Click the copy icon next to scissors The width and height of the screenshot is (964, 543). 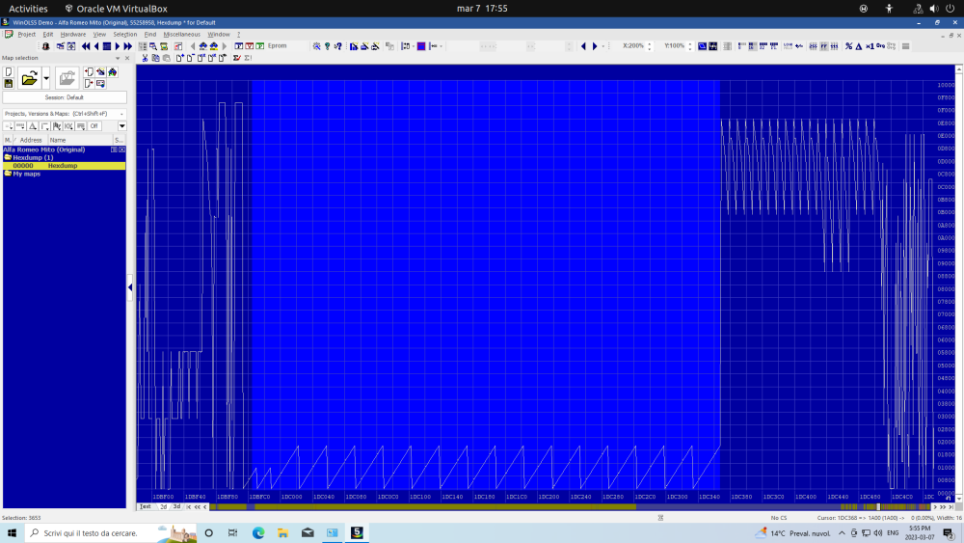tap(155, 58)
